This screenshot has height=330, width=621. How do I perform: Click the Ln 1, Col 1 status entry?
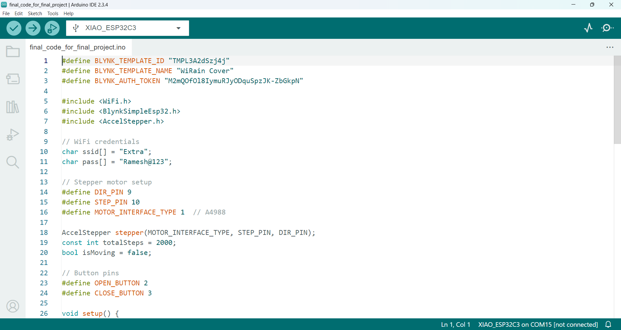click(456, 324)
